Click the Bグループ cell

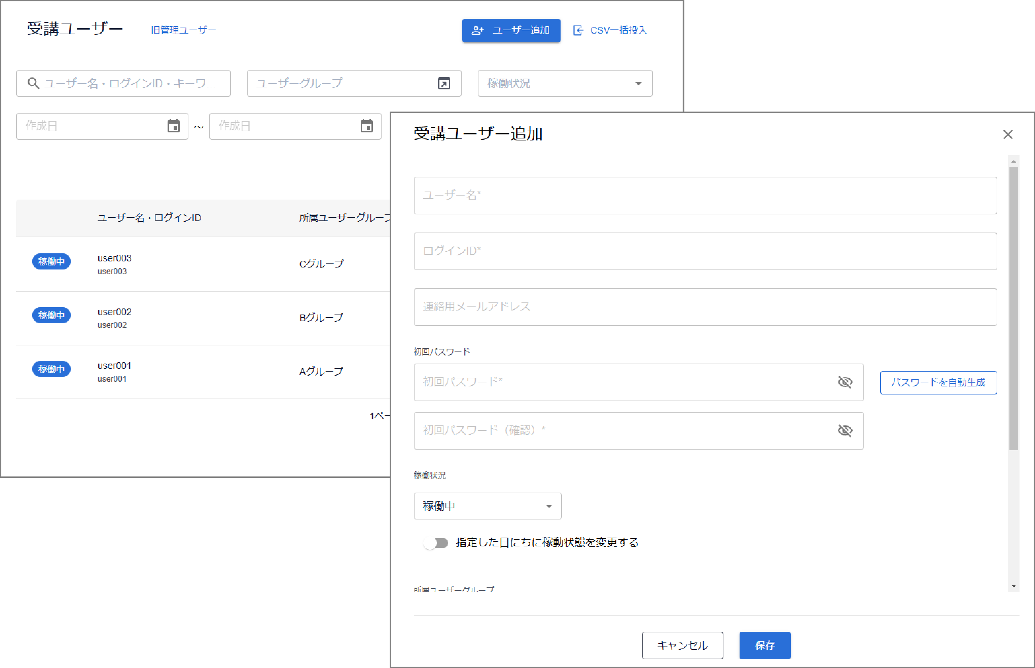click(321, 318)
